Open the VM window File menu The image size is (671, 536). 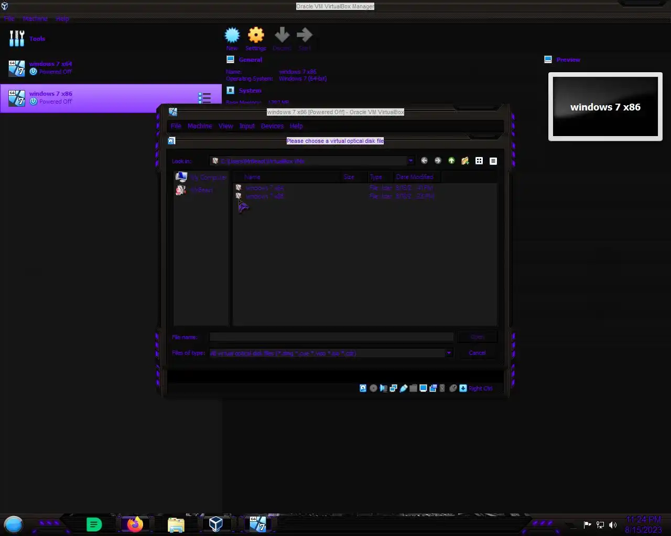[176, 126]
